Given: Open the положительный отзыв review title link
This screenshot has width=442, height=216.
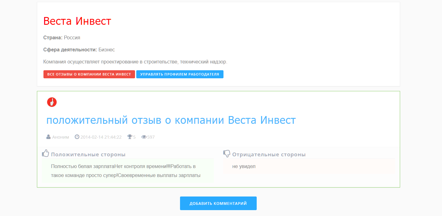Looking at the screenshot, I should 171,120.
